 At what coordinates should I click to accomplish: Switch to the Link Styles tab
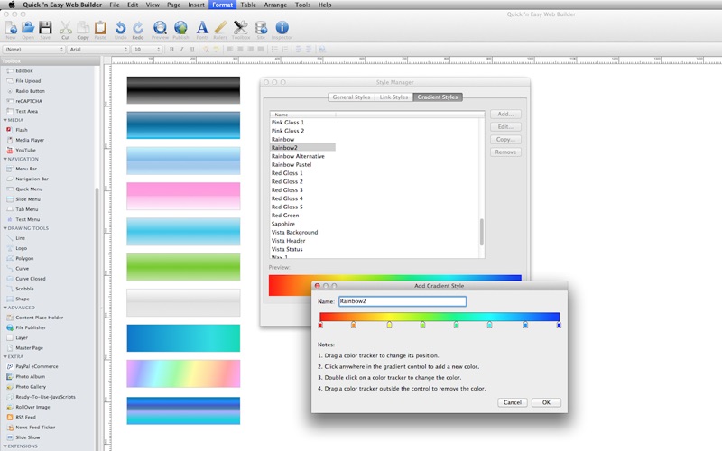click(393, 97)
